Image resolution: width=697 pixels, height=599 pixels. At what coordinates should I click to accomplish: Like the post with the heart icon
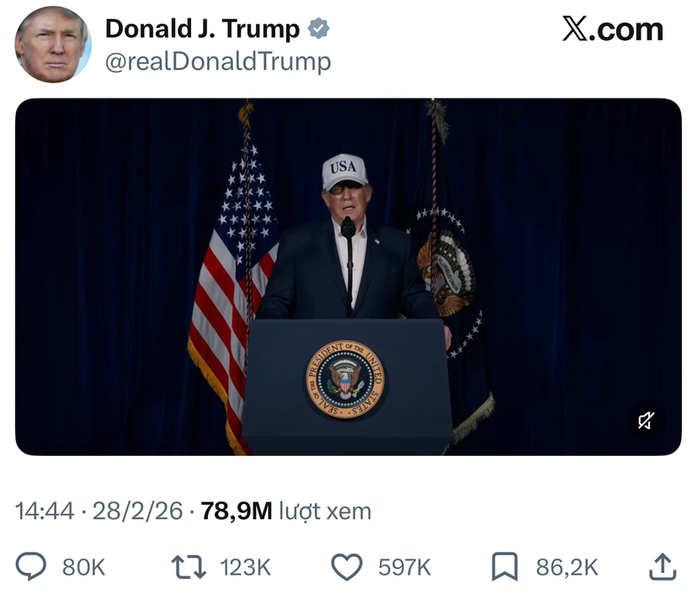(347, 567)
